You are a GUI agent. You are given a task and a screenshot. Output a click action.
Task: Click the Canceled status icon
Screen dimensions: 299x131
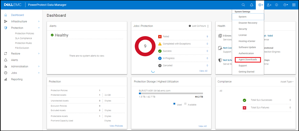160,66
